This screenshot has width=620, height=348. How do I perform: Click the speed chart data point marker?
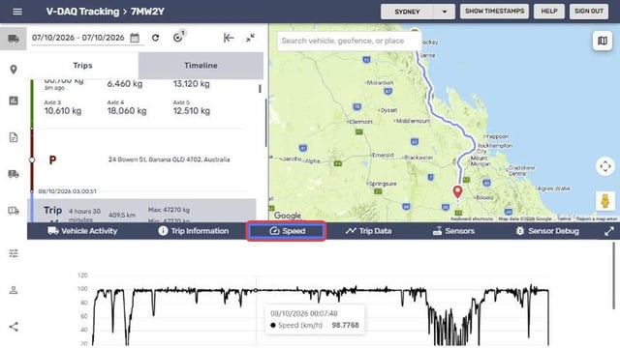256,290
